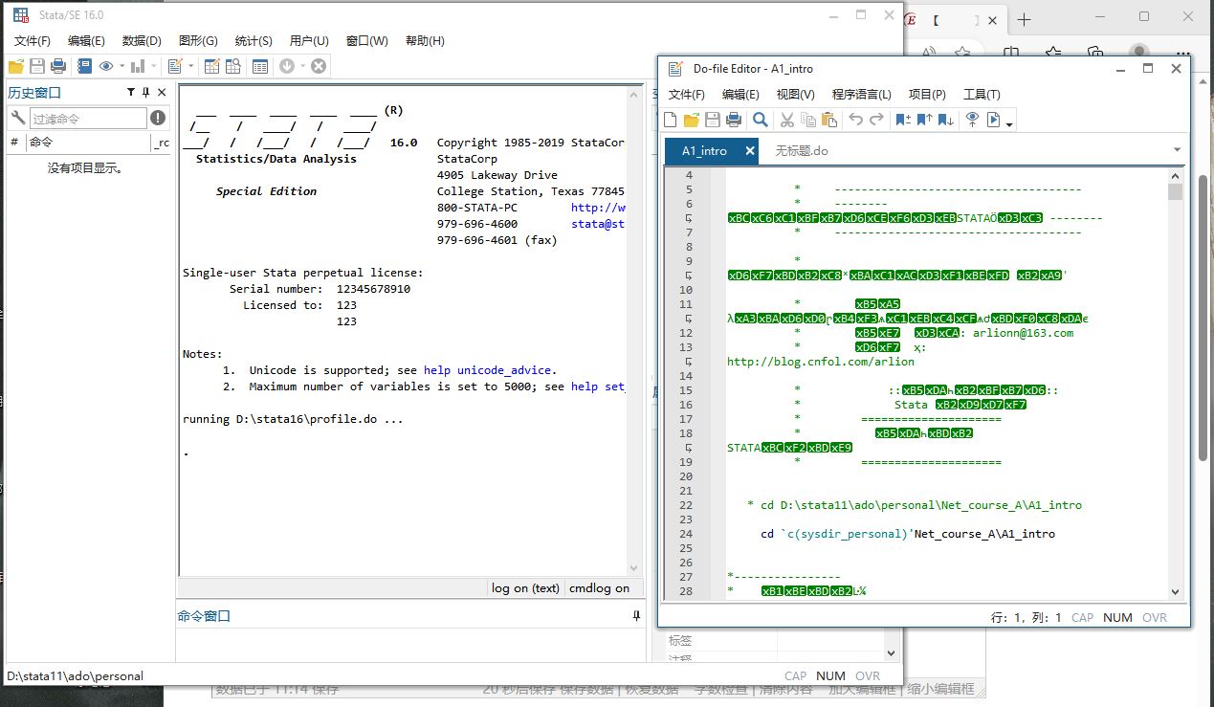Open the Log begin icon on Stata toolbar

pos(83,66)
